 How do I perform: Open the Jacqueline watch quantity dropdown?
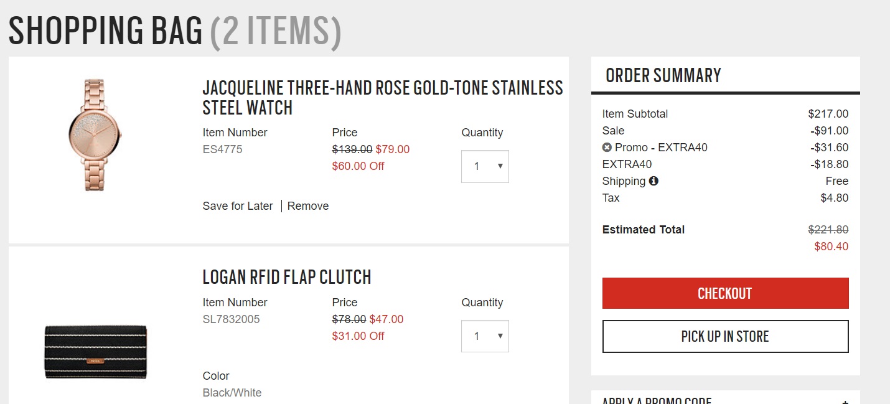coord(485,166)
